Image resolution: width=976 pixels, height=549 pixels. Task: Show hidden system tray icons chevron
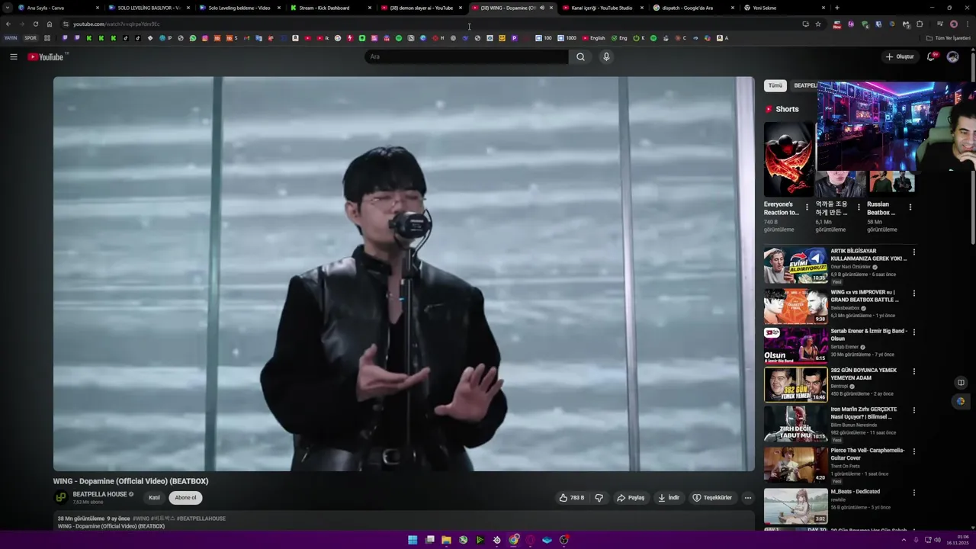coord(904,540)
